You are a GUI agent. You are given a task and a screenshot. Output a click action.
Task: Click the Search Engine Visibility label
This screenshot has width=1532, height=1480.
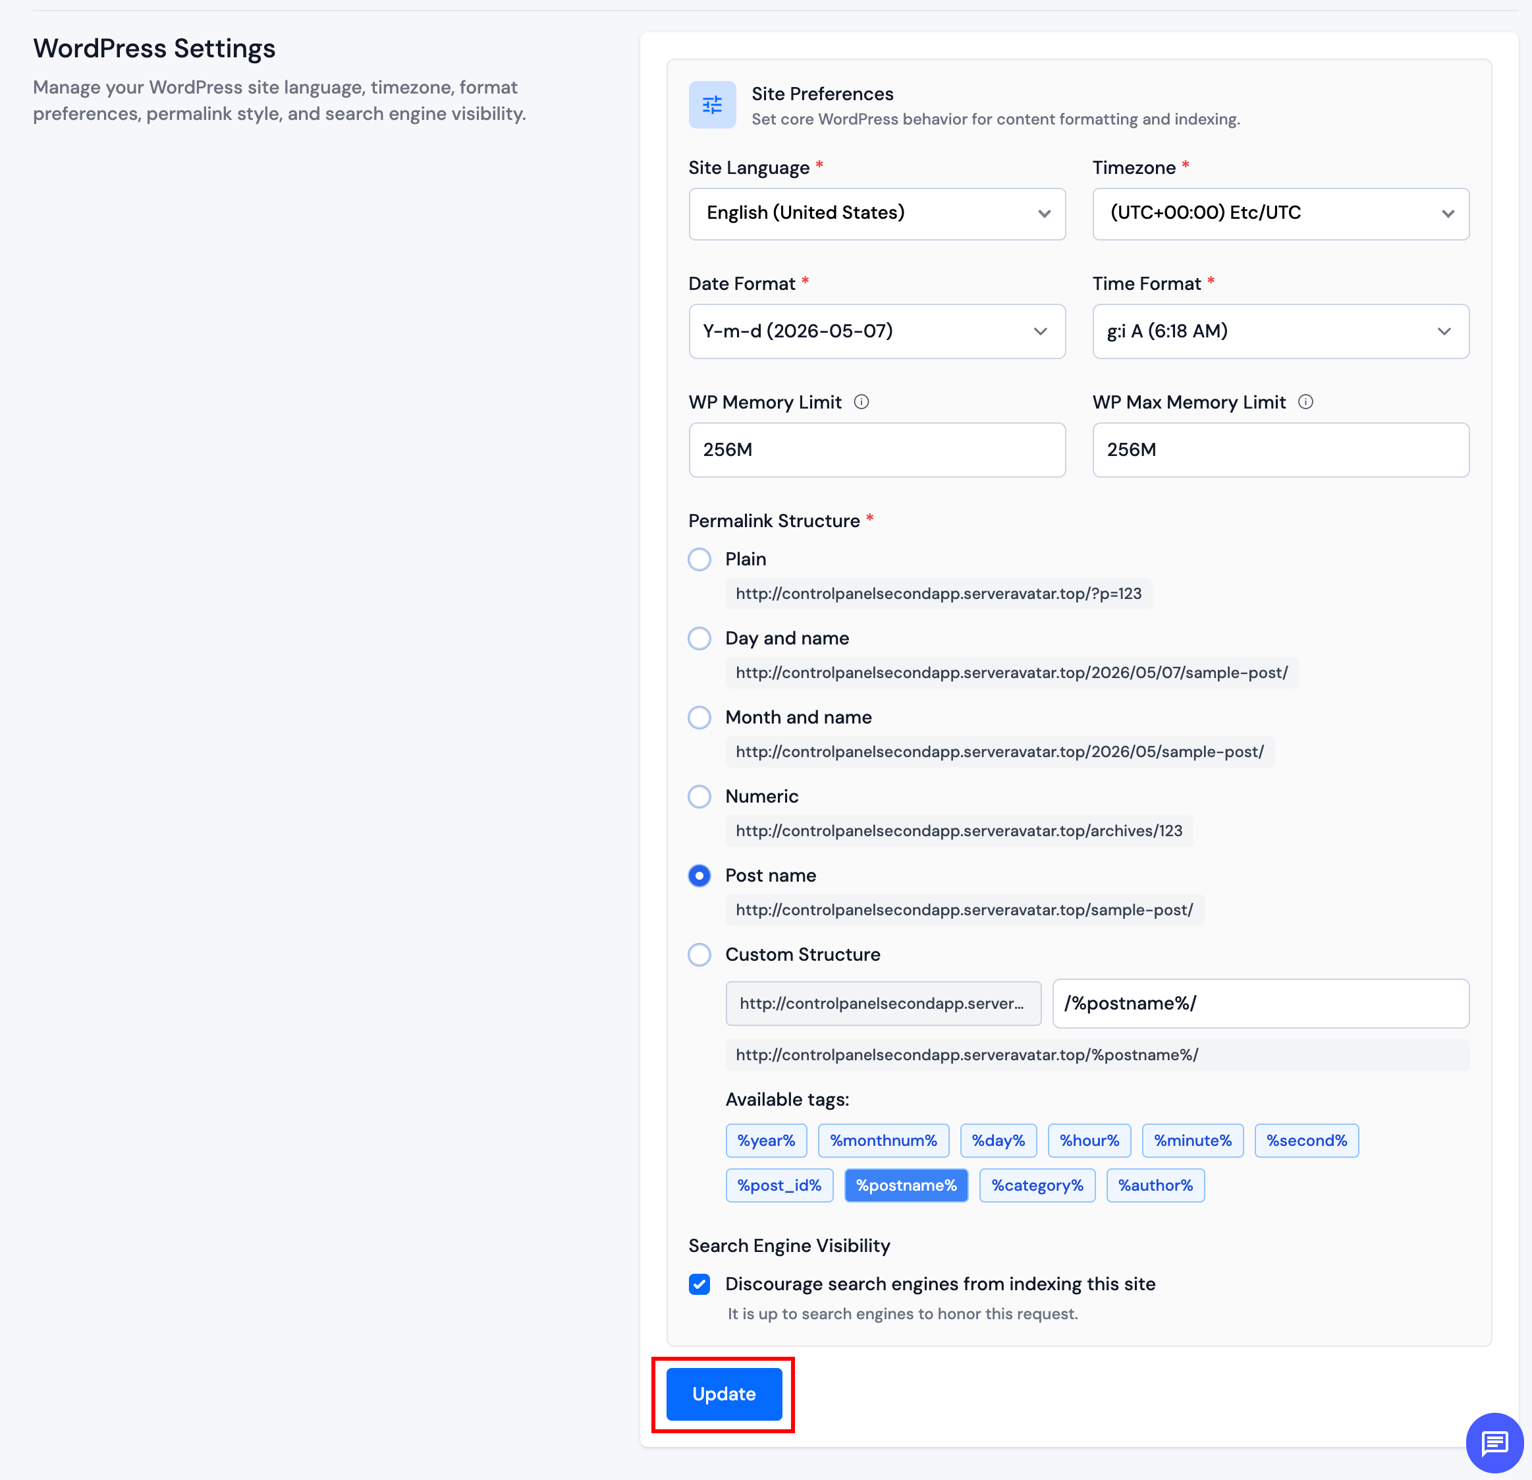click(x=790, y=1245)
